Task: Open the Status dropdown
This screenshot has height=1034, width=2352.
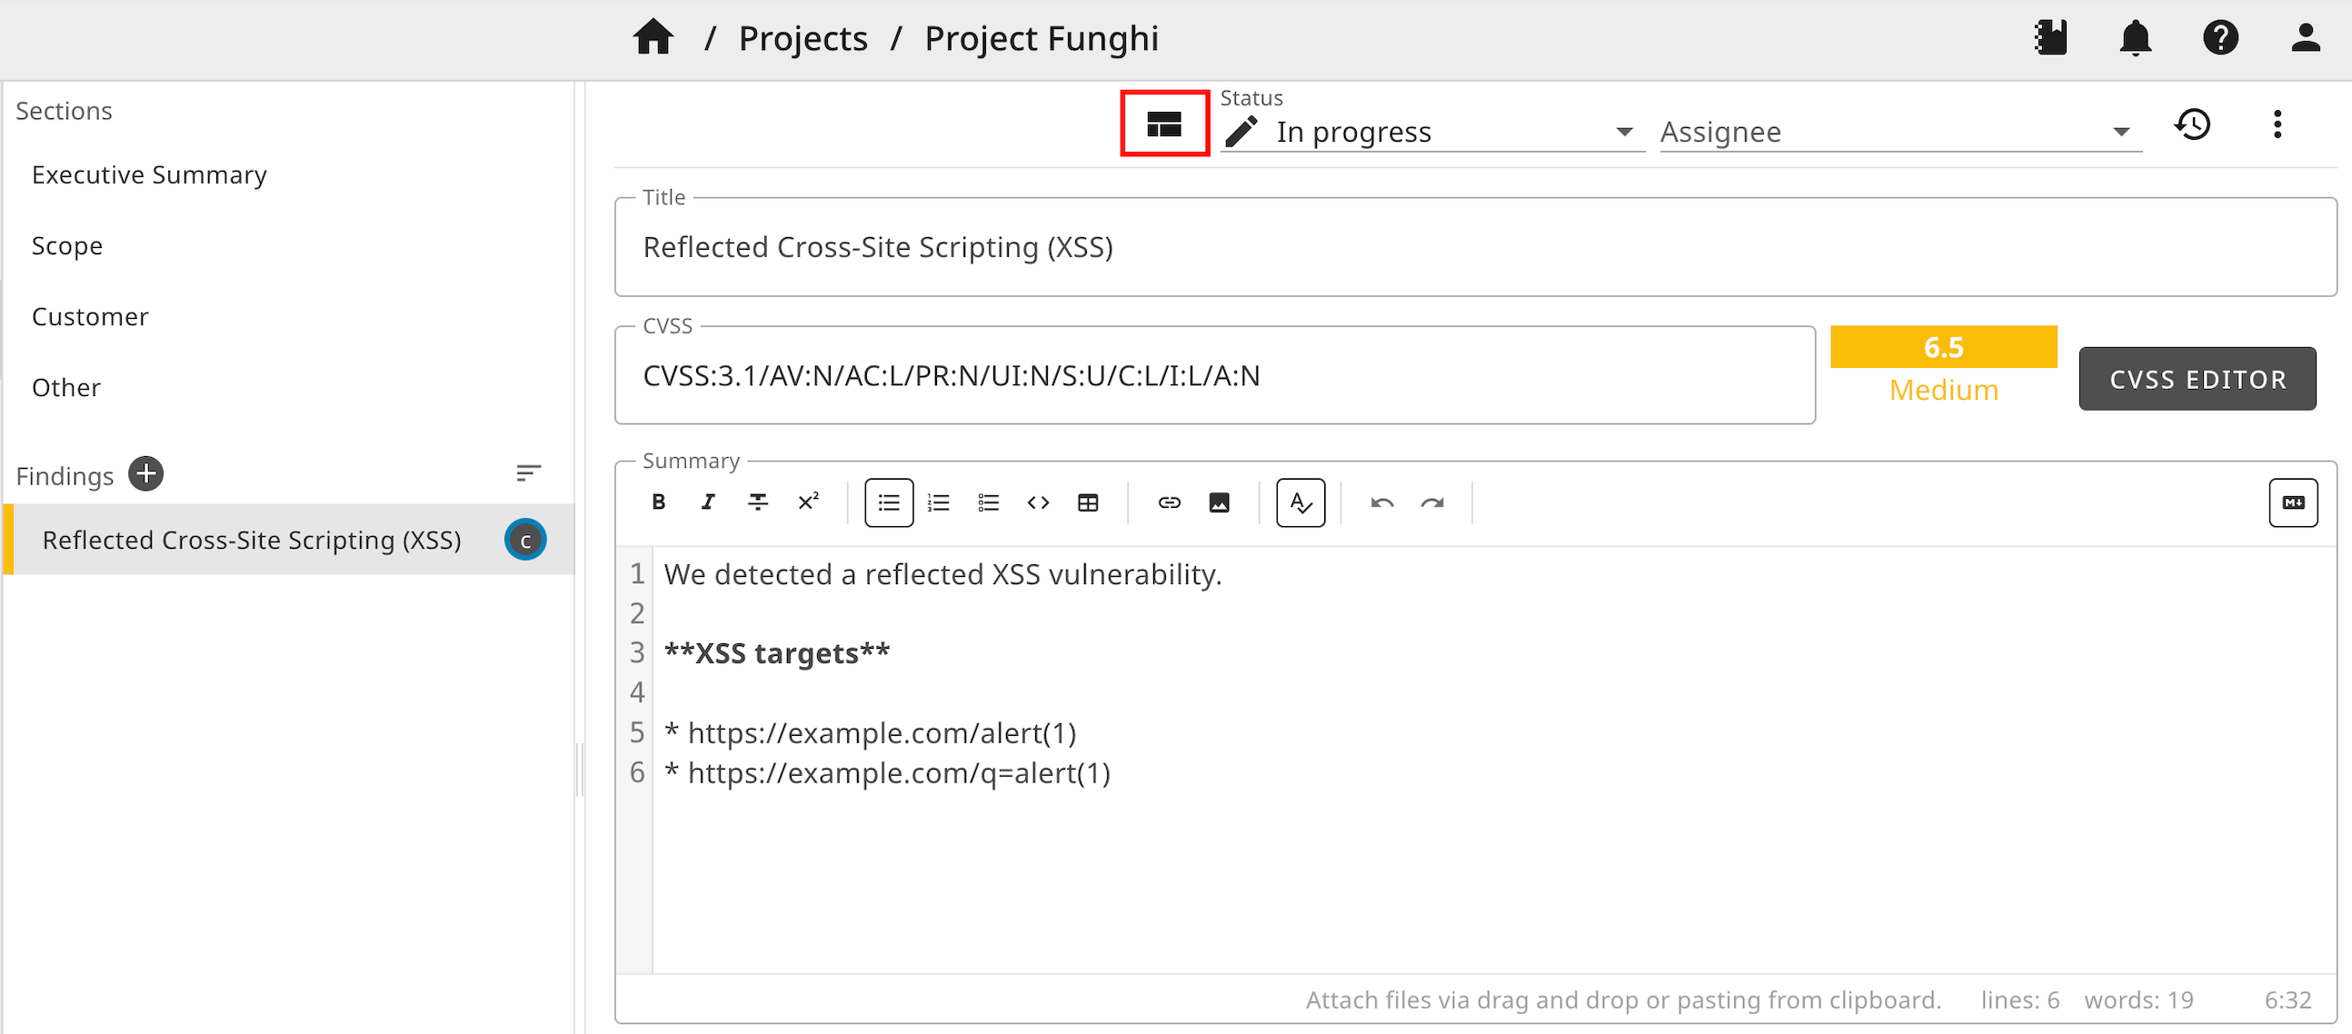Action: (1432, 132)
